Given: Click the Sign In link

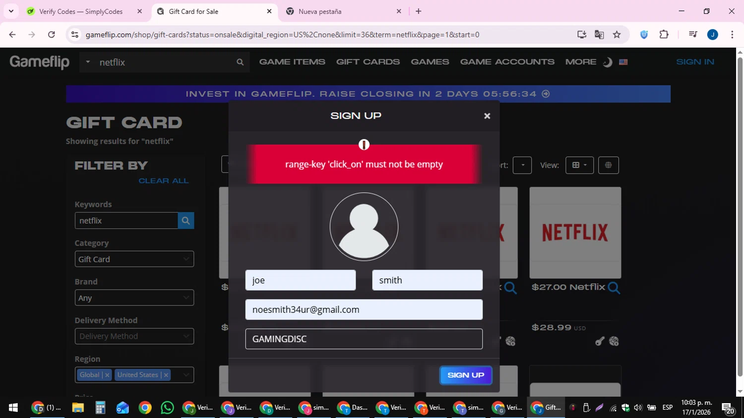Looking at the screenshot, I should (695, 62).
